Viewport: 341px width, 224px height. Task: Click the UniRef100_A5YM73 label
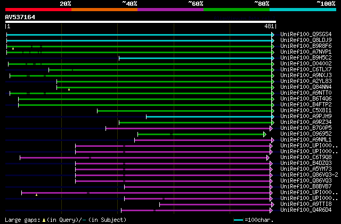[x=306, y=169]
